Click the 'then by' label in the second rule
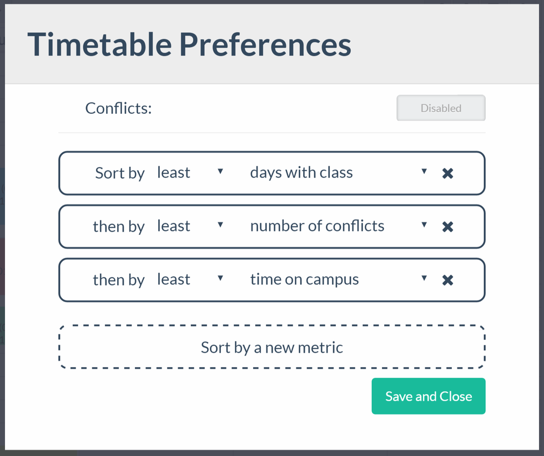The width and height of the screenshot is (544, 456). coord(118,227)
